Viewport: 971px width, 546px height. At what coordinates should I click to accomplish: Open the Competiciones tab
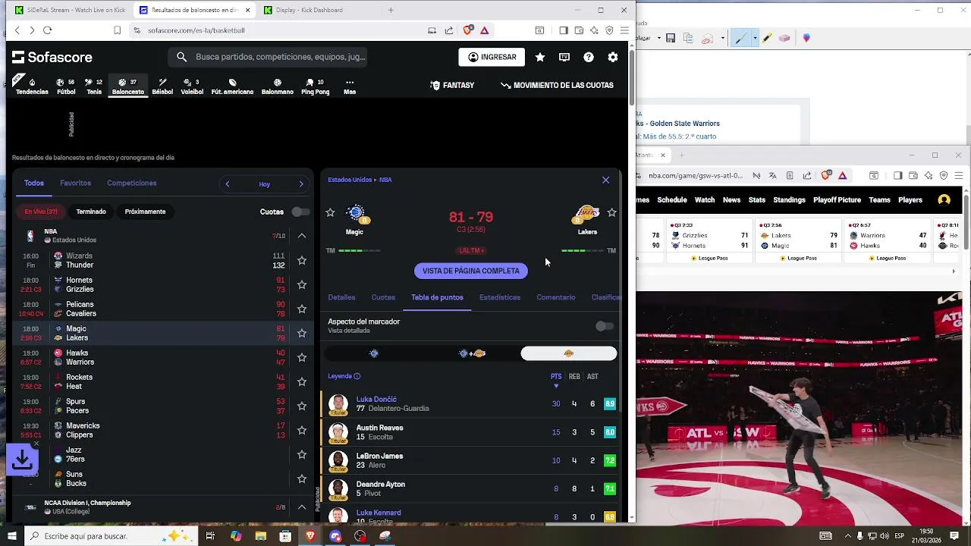(x=132, y=184)
